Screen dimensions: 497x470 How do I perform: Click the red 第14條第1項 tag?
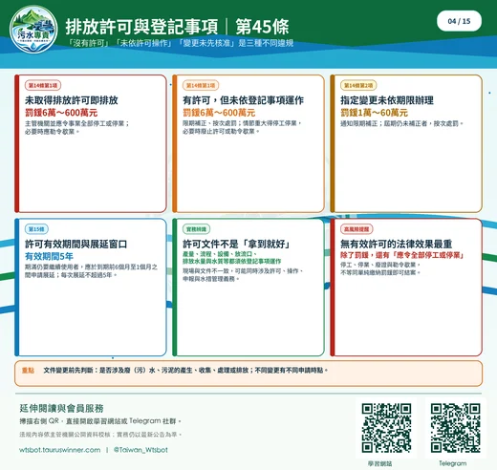(x=43, y=85)
